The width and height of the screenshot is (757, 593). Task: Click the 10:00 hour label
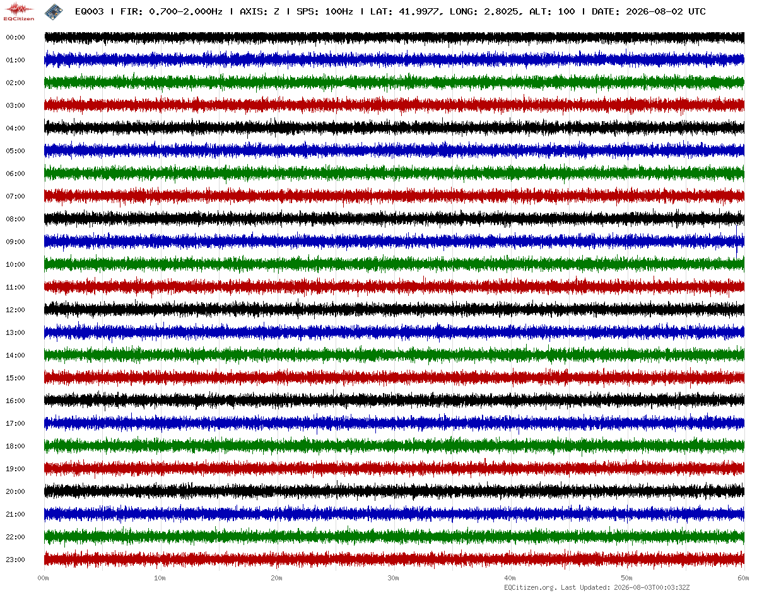pos(15,265)
